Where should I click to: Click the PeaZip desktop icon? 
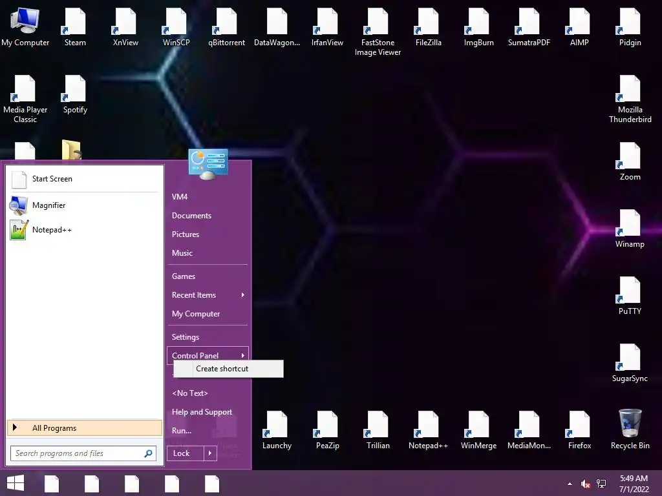click(x=327, y=429)
